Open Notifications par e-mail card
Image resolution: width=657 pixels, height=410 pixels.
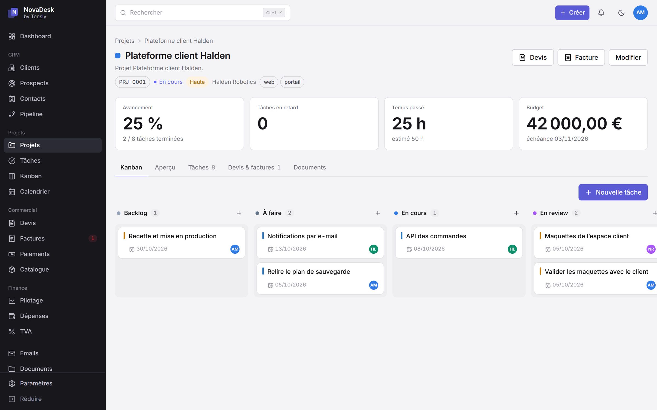(320, 243)
